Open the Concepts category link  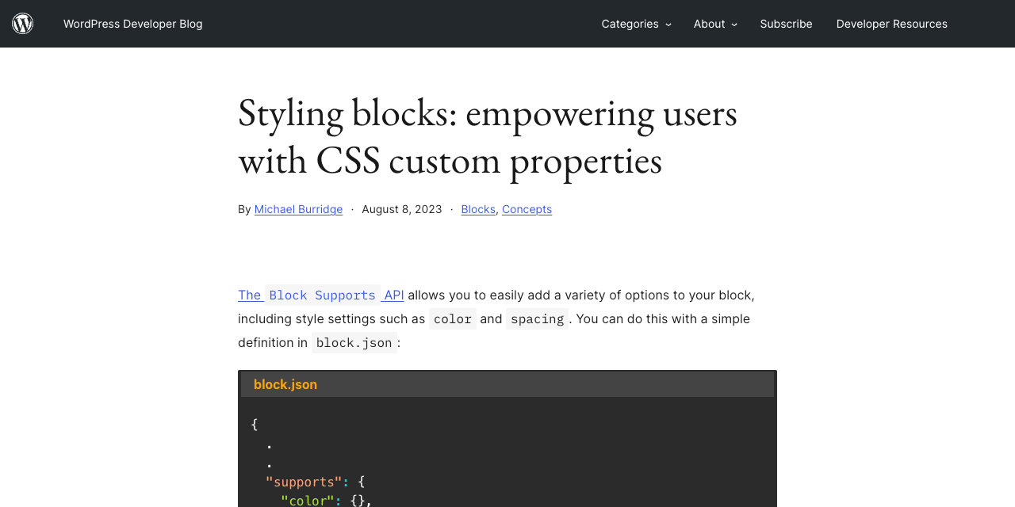click(527, 209)
